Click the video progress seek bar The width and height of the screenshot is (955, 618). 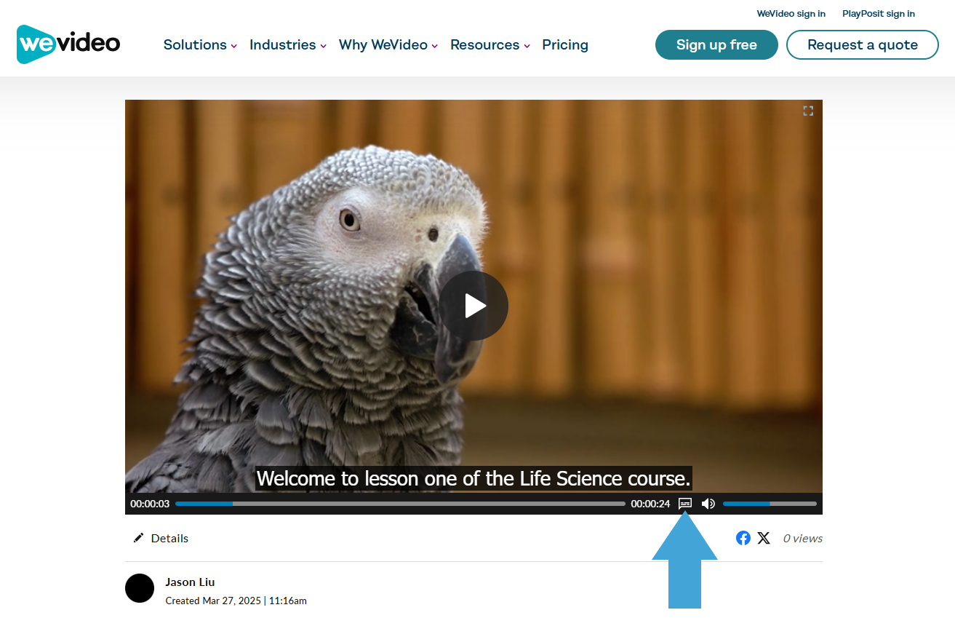pyautogui.click(x=400, y=504)
